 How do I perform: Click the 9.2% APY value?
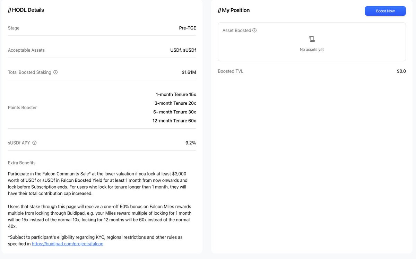point(191,143)
